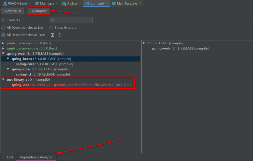This screenshot has width=253, height=161.
Task: Click the Expand All tree icon
Action: click(53, 35)
